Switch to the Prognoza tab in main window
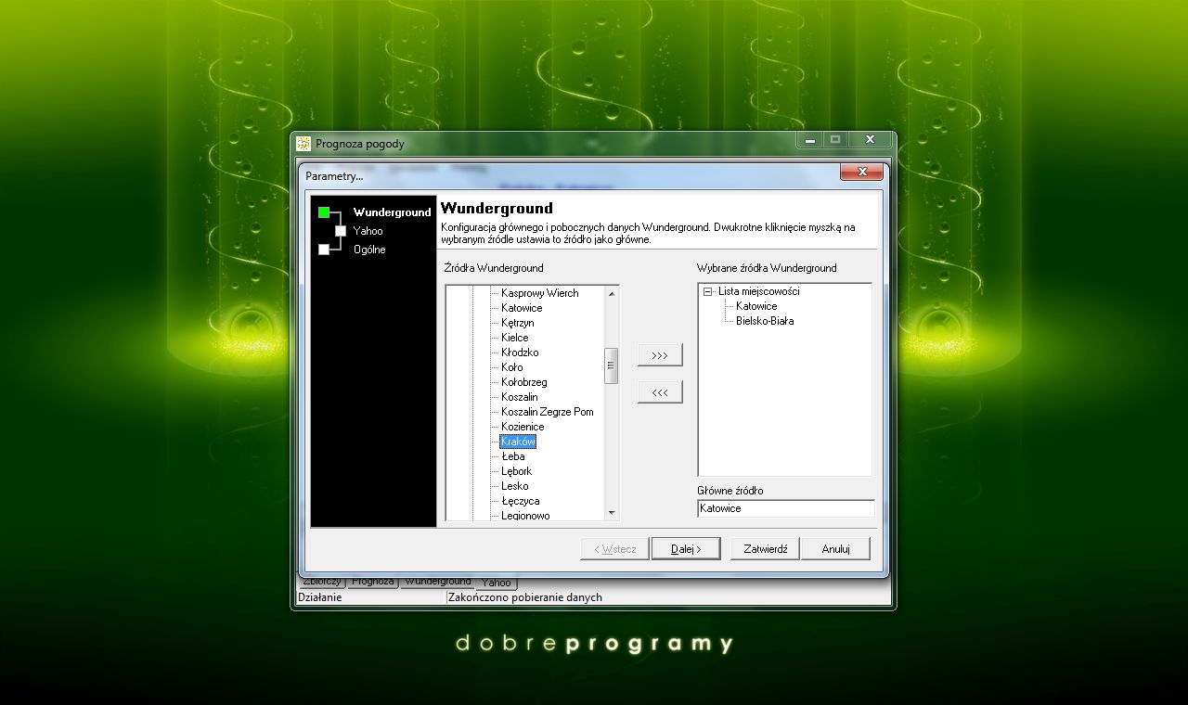 373,582
